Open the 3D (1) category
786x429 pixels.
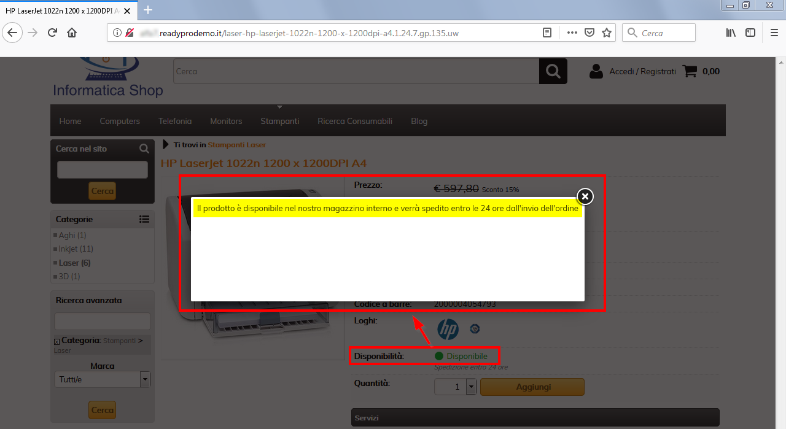pyautogui.click(x=69, y=276)
